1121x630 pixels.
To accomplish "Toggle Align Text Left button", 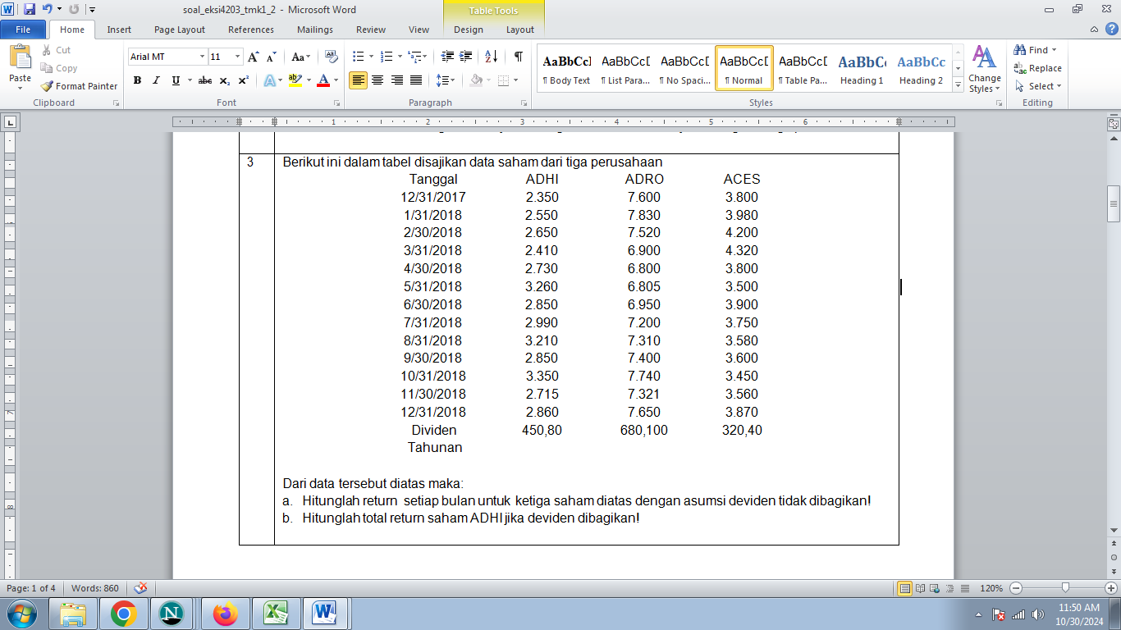I will tap(358, 80).
